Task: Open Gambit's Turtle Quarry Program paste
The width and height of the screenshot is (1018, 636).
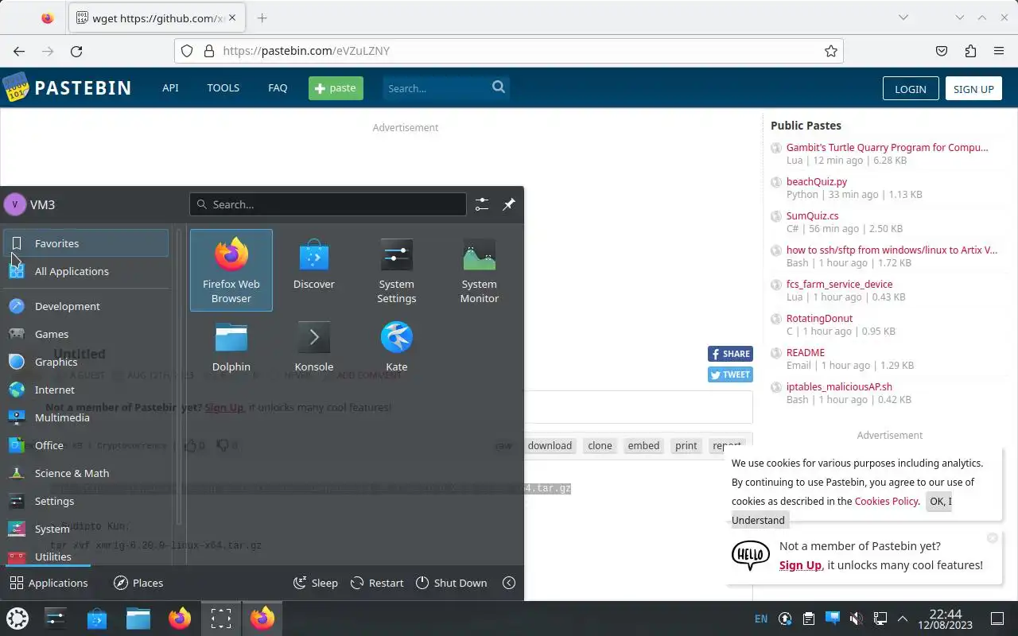Action: pos(887,147)
